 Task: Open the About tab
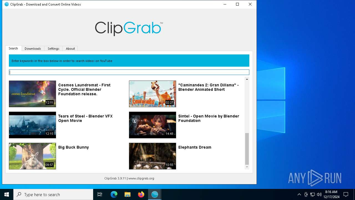[70, 49]
